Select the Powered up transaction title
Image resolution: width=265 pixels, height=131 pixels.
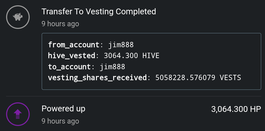pyautogui.click(x=63, y=109)
